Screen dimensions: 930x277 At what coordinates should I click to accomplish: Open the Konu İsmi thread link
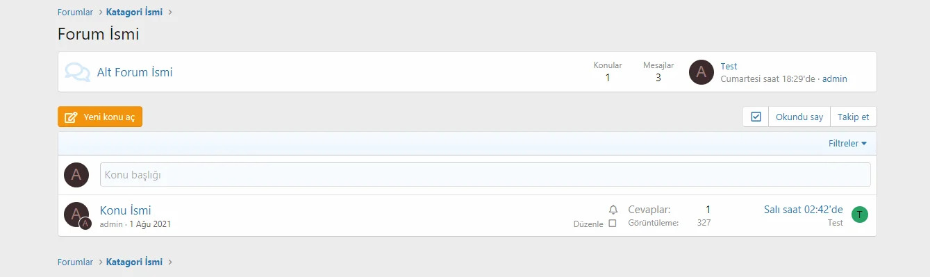125,210
